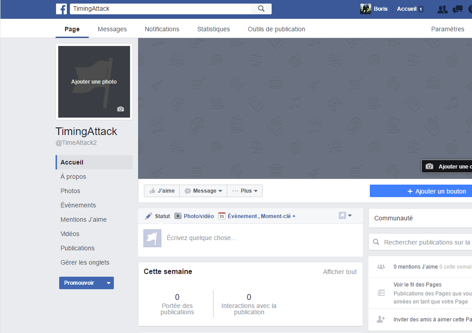472x333 pixels.
Task: Click the search icon in Rechercher publications
Action: click(x=376, y=242)
